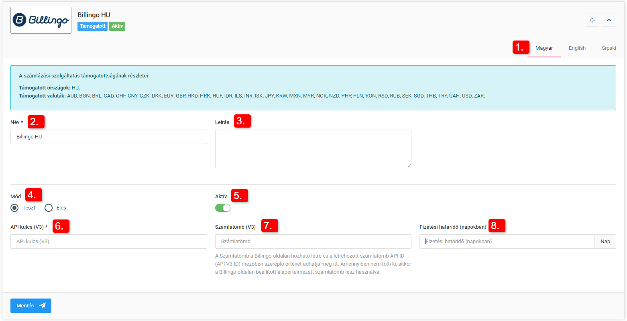This screenshot has height=321, width=627.
Task: Click into the Leírás text area
Action: pos(313,148)
